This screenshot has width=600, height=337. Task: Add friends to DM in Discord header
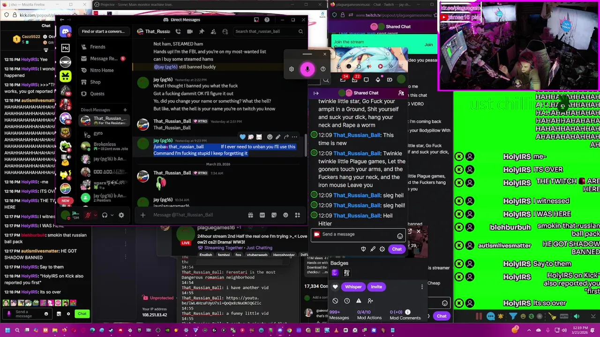click(x=213, y=31)
